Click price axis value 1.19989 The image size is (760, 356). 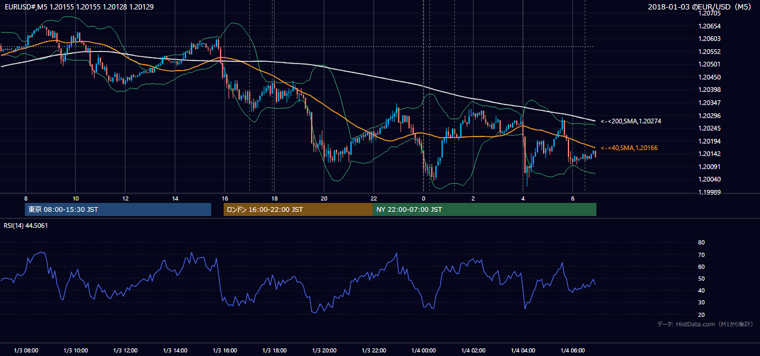(710, 192)
